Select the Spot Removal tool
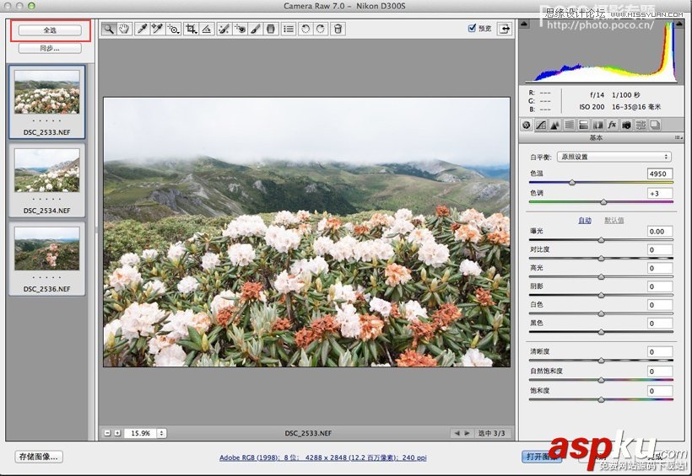The image size is (692, 476). coord(224,29)
